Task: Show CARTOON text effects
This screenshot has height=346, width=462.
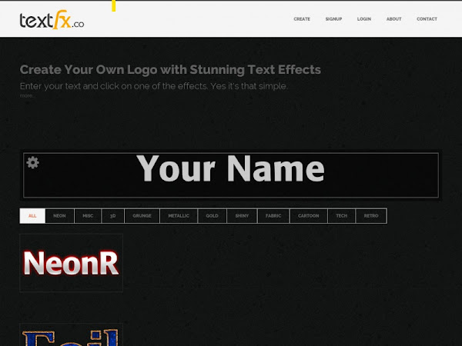Action: tap(309, 215)
